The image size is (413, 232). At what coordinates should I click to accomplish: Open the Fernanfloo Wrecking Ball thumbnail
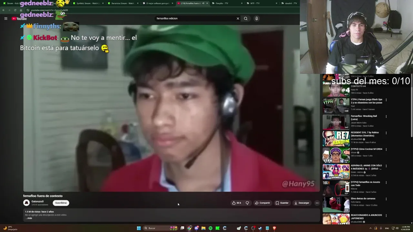(x=336, y=122)
